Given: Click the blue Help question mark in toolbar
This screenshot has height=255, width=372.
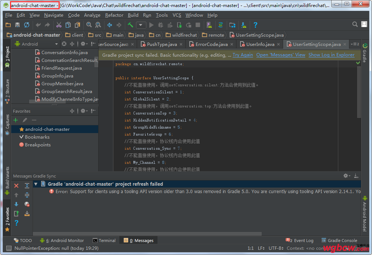Looking at the screenshot, I should tap(255, 25).
